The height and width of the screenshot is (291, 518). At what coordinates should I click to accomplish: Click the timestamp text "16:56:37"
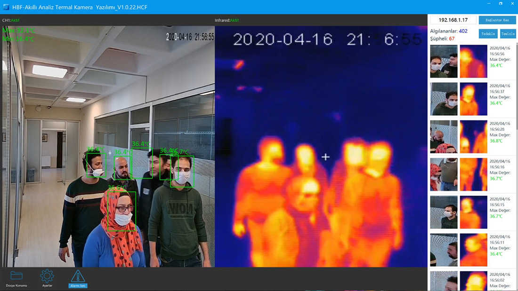(497, 91)
